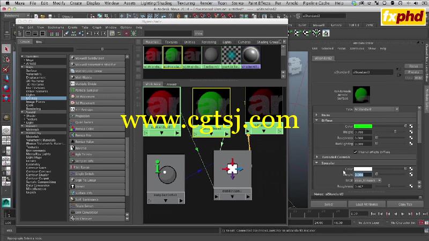The height and width of the screenshot is (241, 429).
Task: Collapse the Specular section
Action: [317, 163]
